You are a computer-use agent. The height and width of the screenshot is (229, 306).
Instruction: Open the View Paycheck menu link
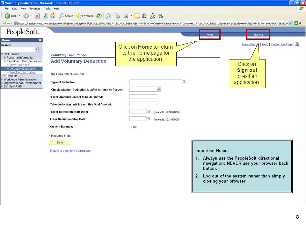point(19,65)
